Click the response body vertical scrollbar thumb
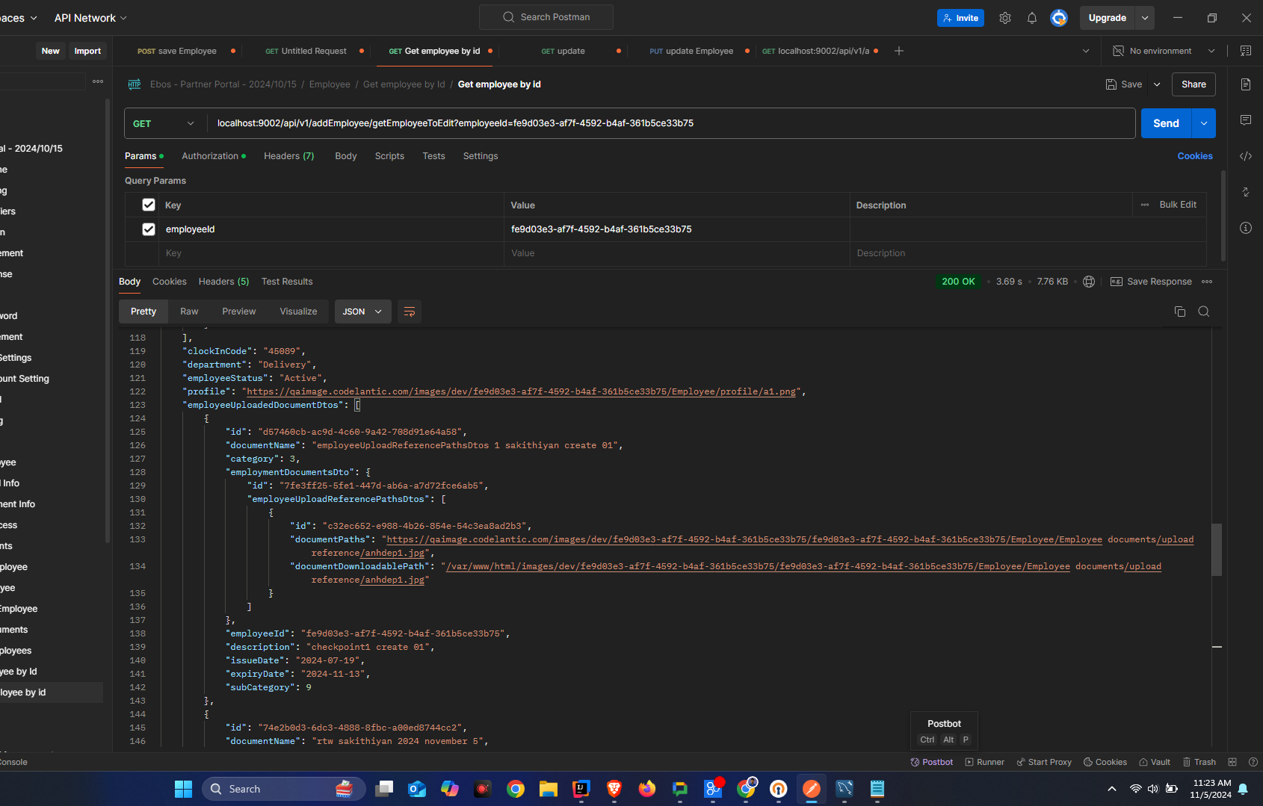Screen dimensions: 1263x806 [x=1217, y=549]
